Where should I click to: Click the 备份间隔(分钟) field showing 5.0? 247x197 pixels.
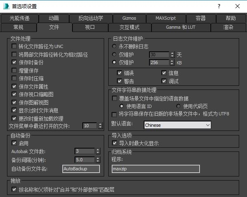(85, 160)
